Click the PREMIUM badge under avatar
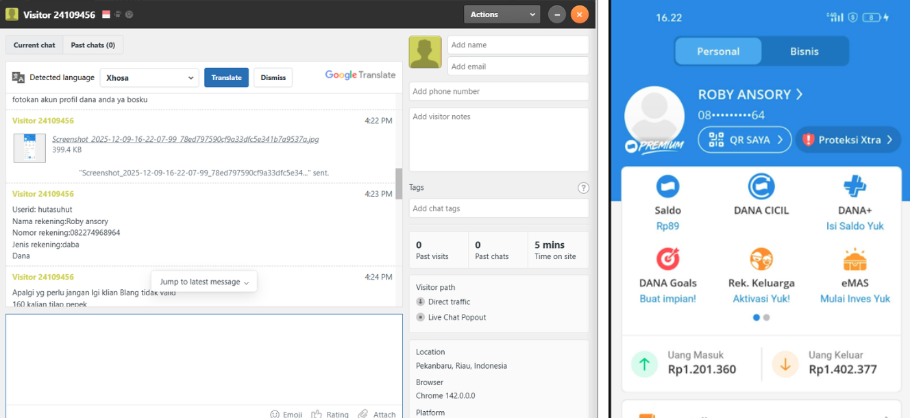Image resolution: width=910 pixels, height=418 pixels. tap(654, 146)
